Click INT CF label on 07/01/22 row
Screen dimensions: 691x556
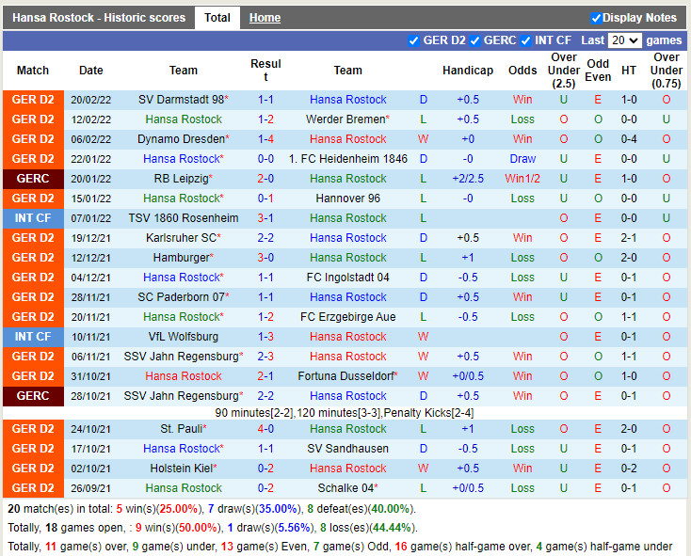coord(33,218)
